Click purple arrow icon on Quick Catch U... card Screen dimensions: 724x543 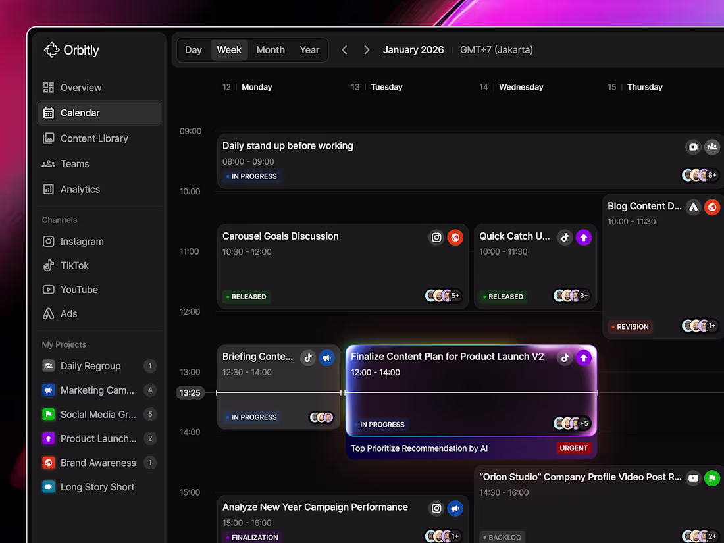click(584, 238)
